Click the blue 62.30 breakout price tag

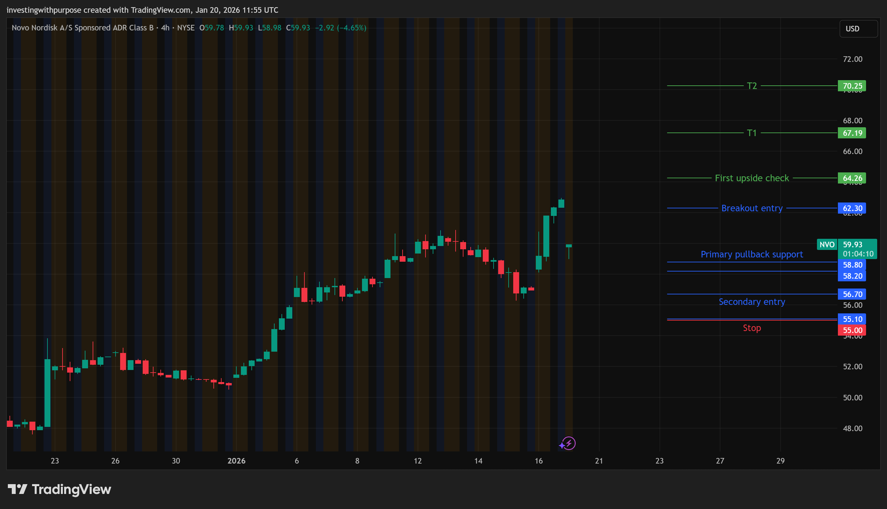point(852,208)
